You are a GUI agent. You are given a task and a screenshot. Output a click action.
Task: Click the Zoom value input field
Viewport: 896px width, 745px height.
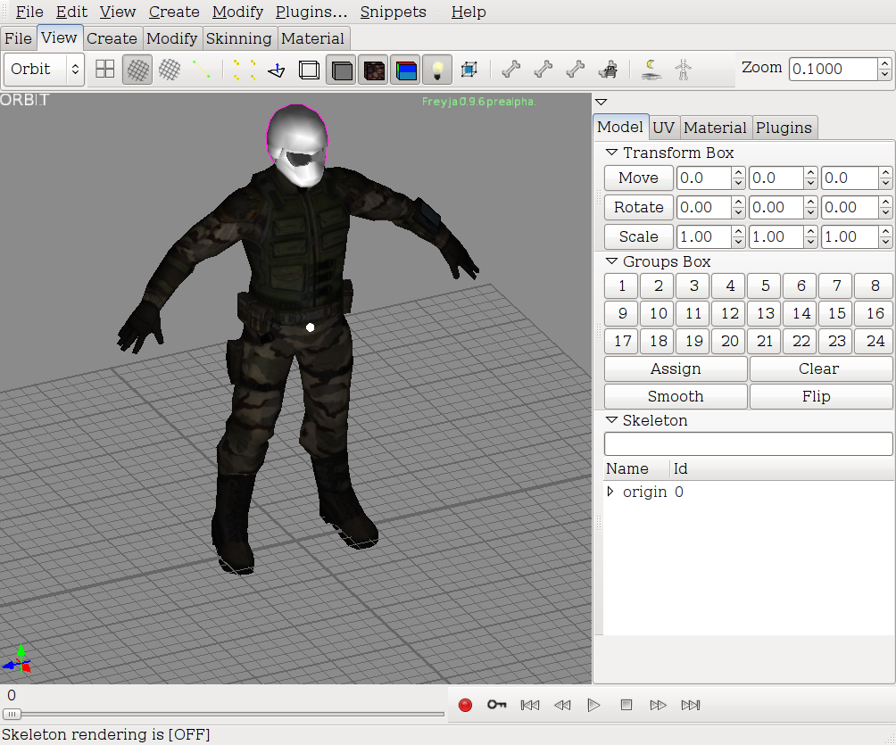point(834,69)
